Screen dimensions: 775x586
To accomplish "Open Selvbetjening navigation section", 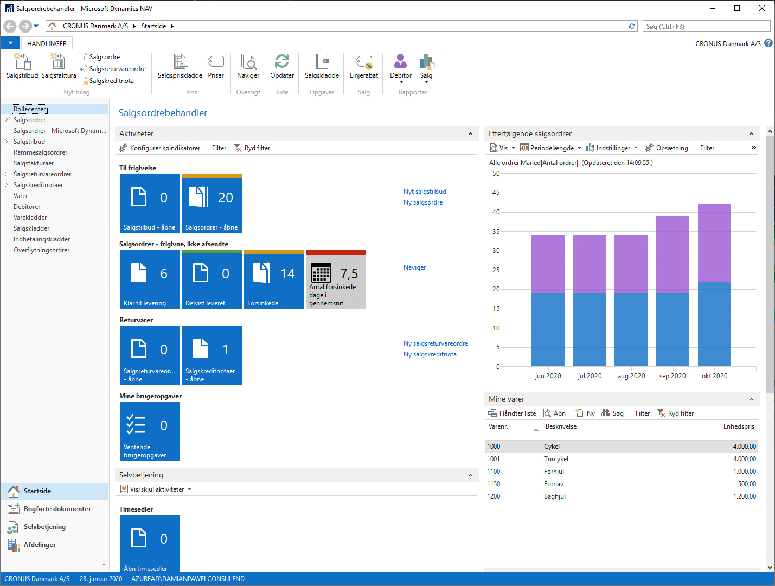I will pos(54,527).
